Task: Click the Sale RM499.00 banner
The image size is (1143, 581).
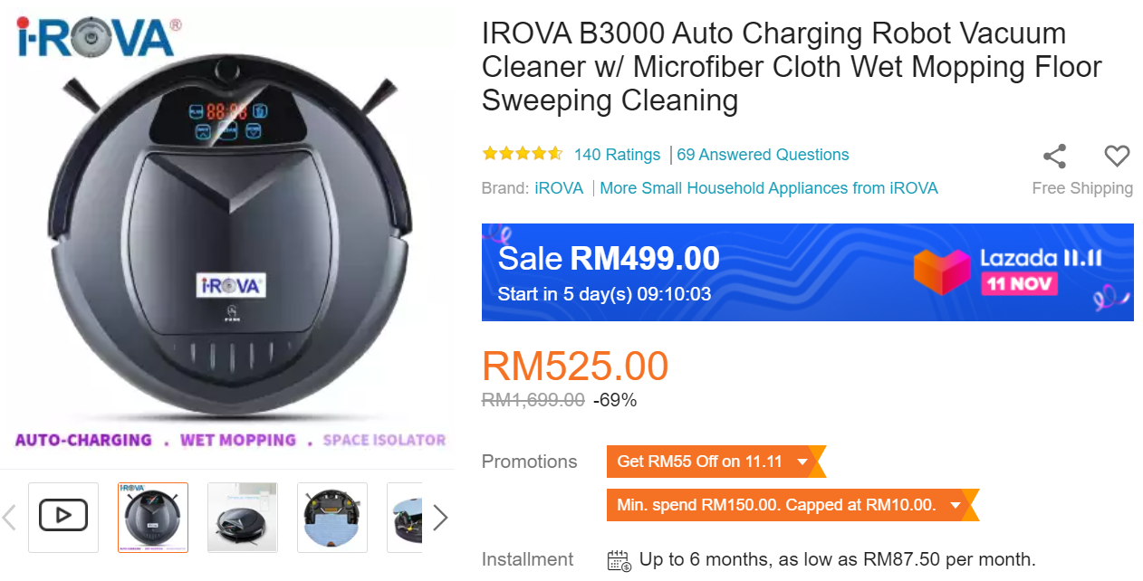Action: click(x=807, y=272)
